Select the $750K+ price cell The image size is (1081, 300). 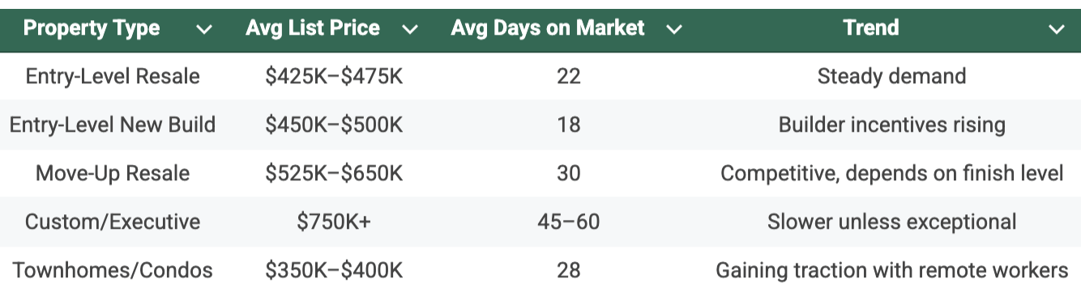pyautogui.click(x=334, y=222)
